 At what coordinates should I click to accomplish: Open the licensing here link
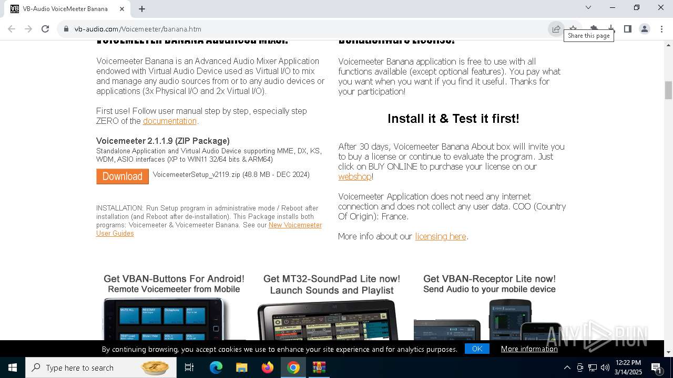441,236
